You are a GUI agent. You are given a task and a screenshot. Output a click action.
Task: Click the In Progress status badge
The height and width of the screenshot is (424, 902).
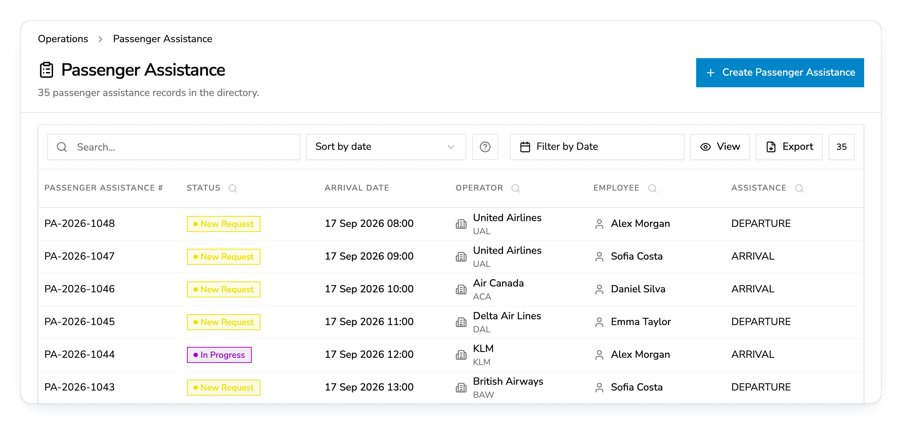click(219, 355)
